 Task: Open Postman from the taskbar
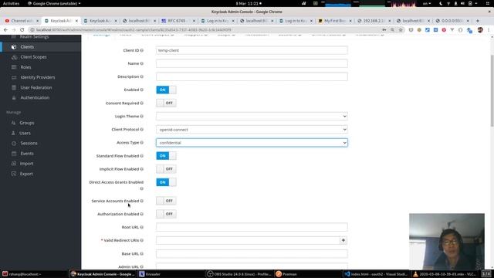point(286,274)
